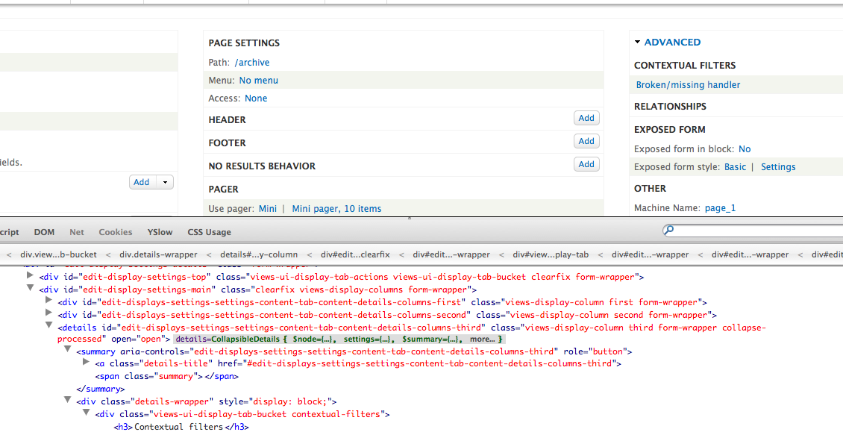Open the Net panel tab
Image resolution: width=843 pixels, height=432 pixels.
pos(77,232)
